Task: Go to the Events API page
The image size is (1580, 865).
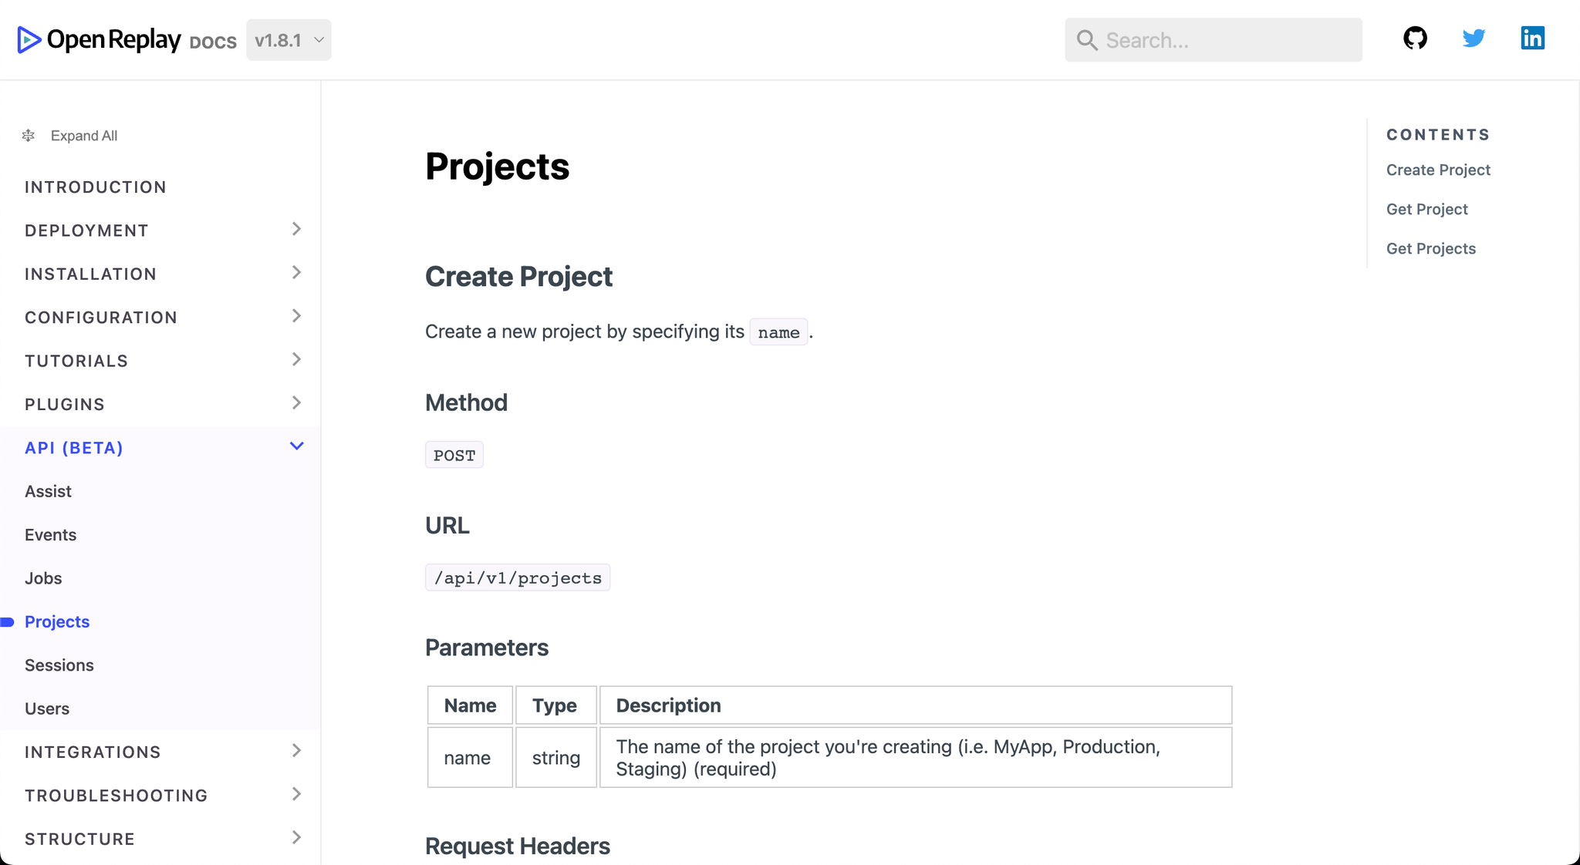Action: click(x=50, y=535)
